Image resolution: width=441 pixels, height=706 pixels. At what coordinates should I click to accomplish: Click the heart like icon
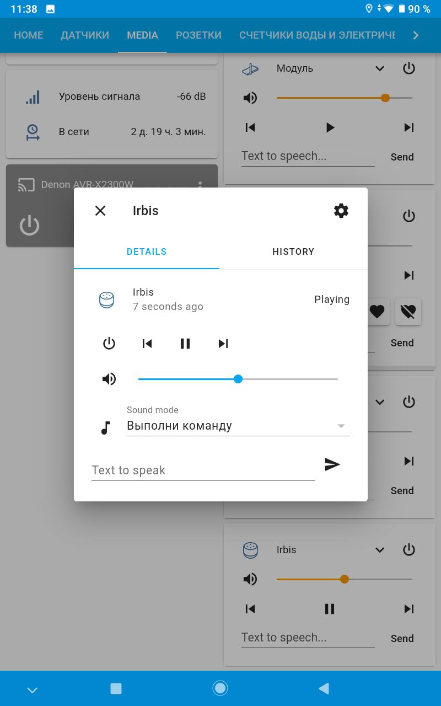(x=377, y=312)
